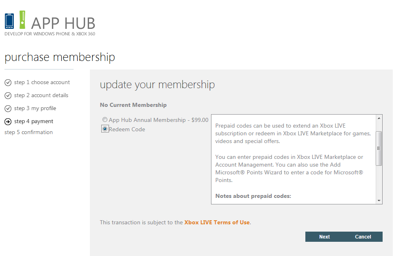Screen dimensions: 394x256
Task: Go to step 1 choose account
Action: tap(42, 82)
